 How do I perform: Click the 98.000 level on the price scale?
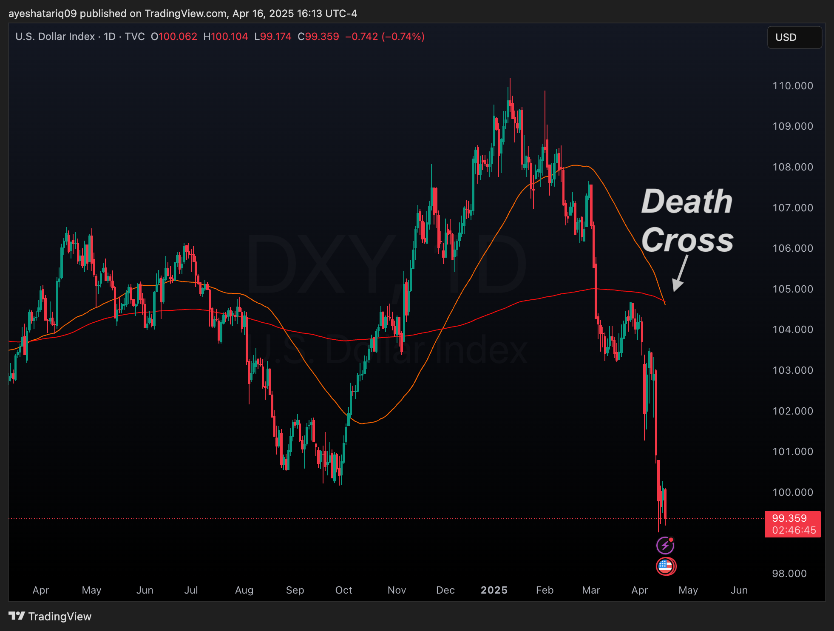789,573
